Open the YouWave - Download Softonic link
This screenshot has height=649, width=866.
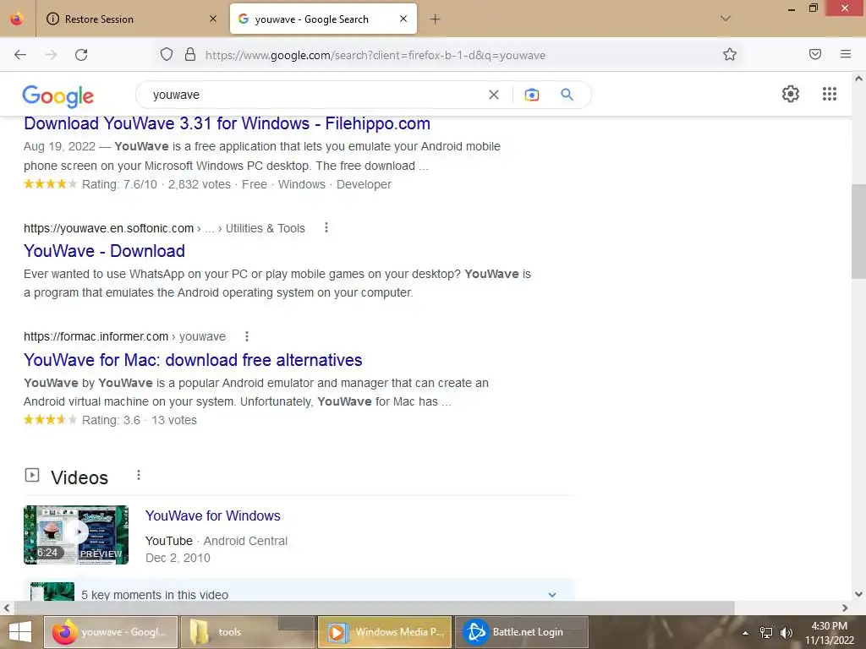click(104, 251)
